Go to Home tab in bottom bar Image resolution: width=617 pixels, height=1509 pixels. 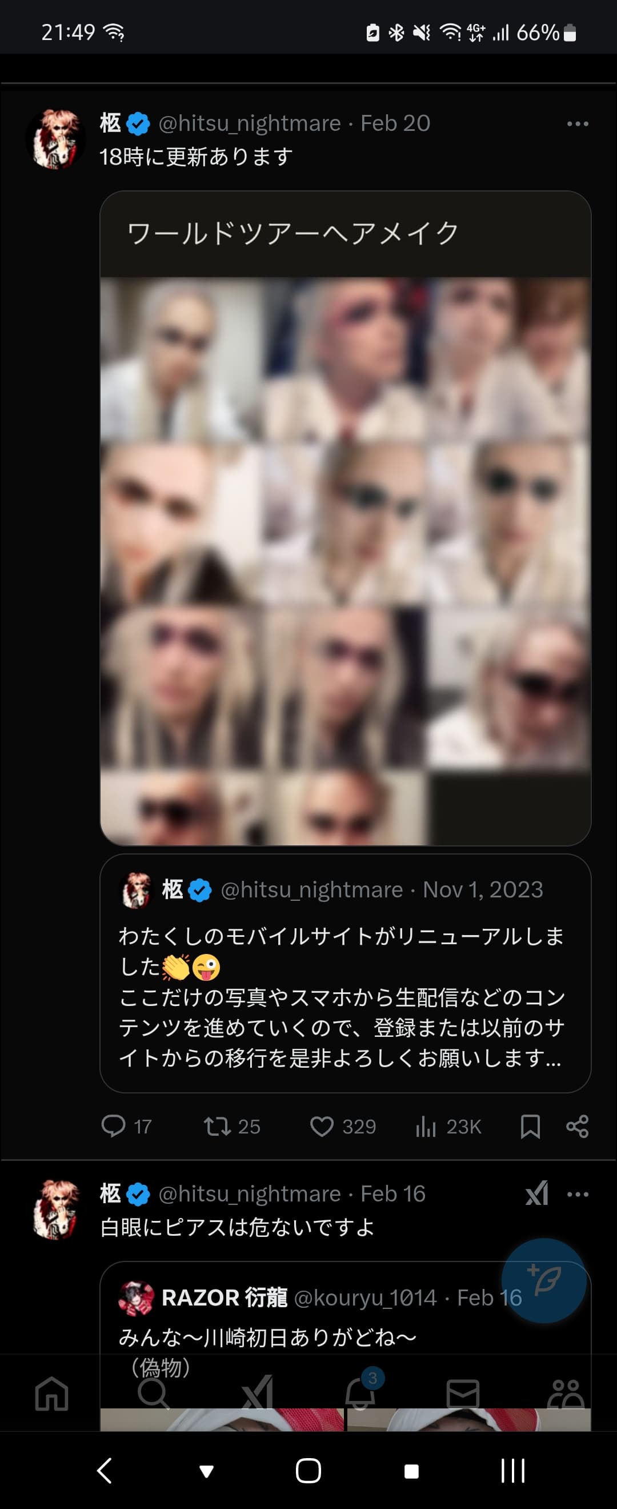pos(51,1394)
